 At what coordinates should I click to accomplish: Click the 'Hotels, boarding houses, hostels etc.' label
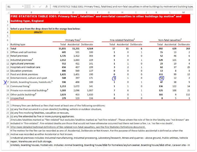[x=31, y=82]
